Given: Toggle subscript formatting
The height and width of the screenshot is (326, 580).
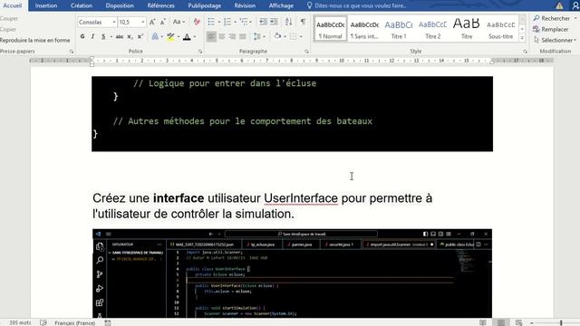Looking at the screenshot, I should [x=130, y=36].
